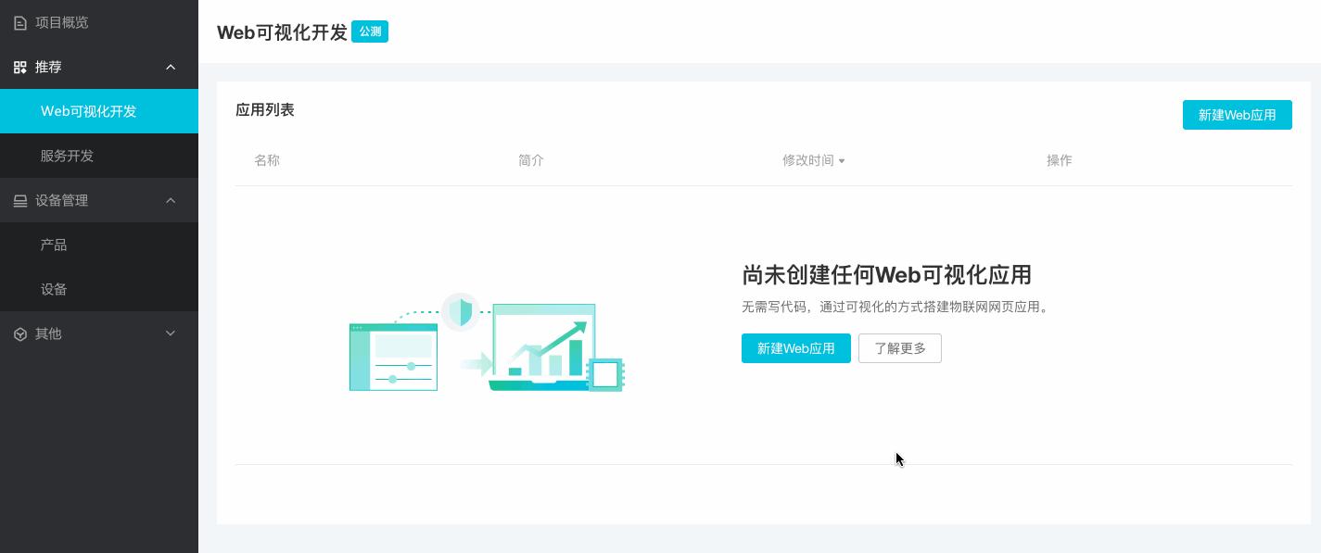Click the top-right 新建Web应用 button
This screenshot has height=553, width=1321.
pyautogui.click(x=1237, y=115)
